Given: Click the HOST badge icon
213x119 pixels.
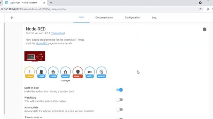Looking at the screenshot, I should [x=41, y=72].
